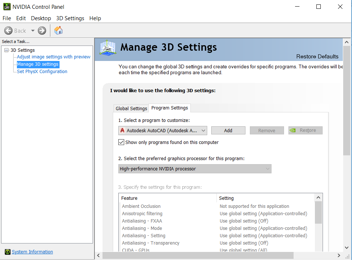
Task: Open the 3D Settings menu
Action: tap(70, 18)
